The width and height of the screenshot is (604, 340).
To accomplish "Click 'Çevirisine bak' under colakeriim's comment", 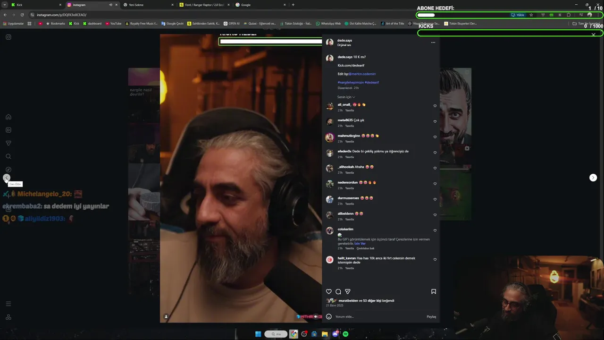I will [x=365, y=248].
